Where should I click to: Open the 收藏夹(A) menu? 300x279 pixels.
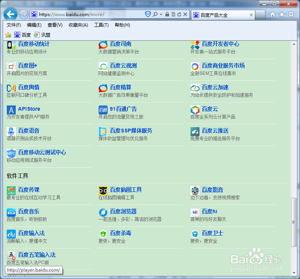point(78,25)
